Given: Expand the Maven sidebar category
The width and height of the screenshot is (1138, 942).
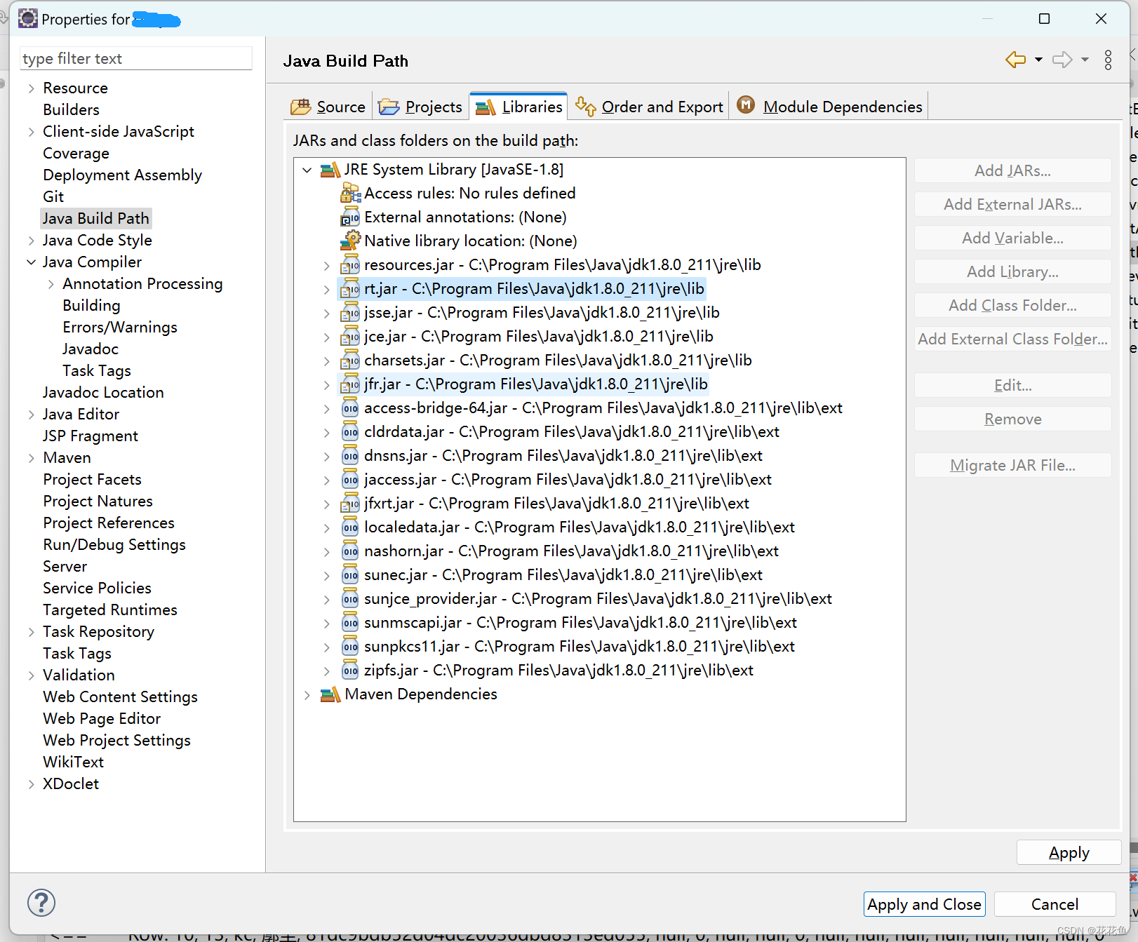Looking at the screenshot, I should tap(31, 458).
